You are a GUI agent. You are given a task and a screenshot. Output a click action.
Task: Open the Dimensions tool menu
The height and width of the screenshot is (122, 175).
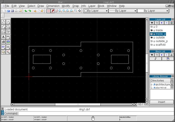(x=8, y=37)
